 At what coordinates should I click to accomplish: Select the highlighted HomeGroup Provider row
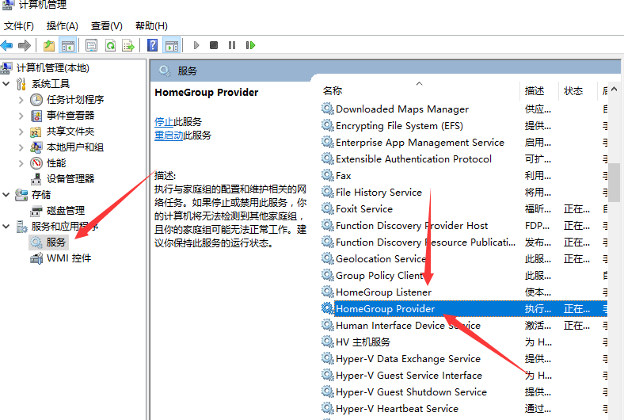(x=463, y=309)
